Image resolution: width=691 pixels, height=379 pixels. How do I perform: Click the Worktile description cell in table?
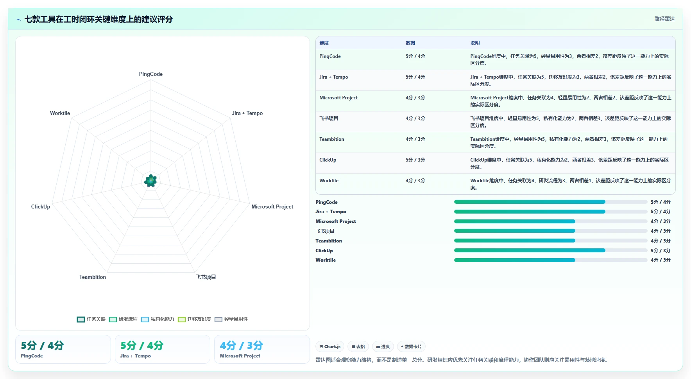pos(571,184)
